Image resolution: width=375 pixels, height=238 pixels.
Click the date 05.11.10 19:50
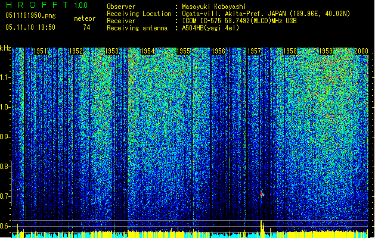click(x=30, y=27)
